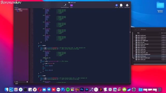Open Spotify from the Dock
The width and height of the screenshot is (166, 93).
click(68, 90)
